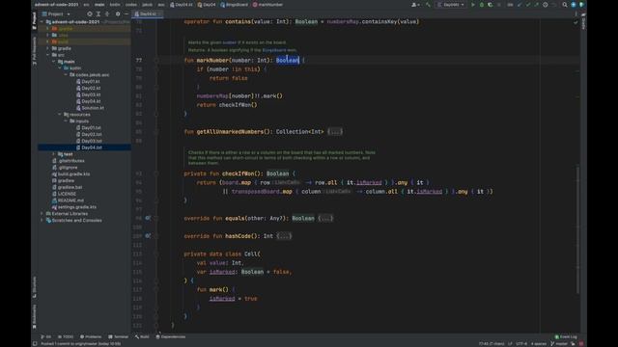Switch to Day04.kt editor tab

point(146,13)
